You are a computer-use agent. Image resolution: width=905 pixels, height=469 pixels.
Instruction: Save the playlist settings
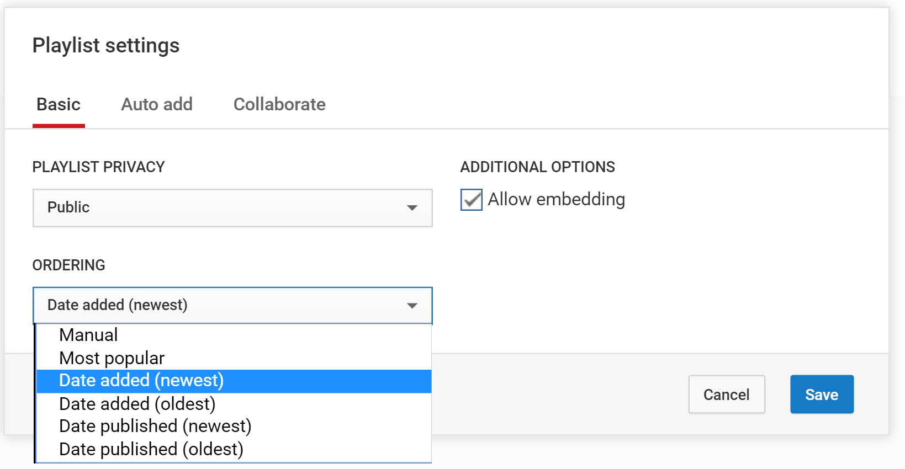[822, 395]
